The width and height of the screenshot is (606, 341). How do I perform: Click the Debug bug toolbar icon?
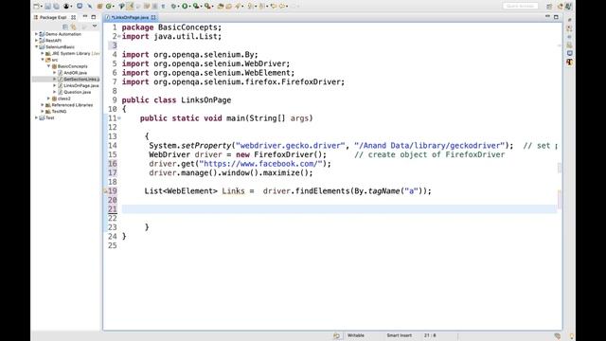tap(173, 6)
